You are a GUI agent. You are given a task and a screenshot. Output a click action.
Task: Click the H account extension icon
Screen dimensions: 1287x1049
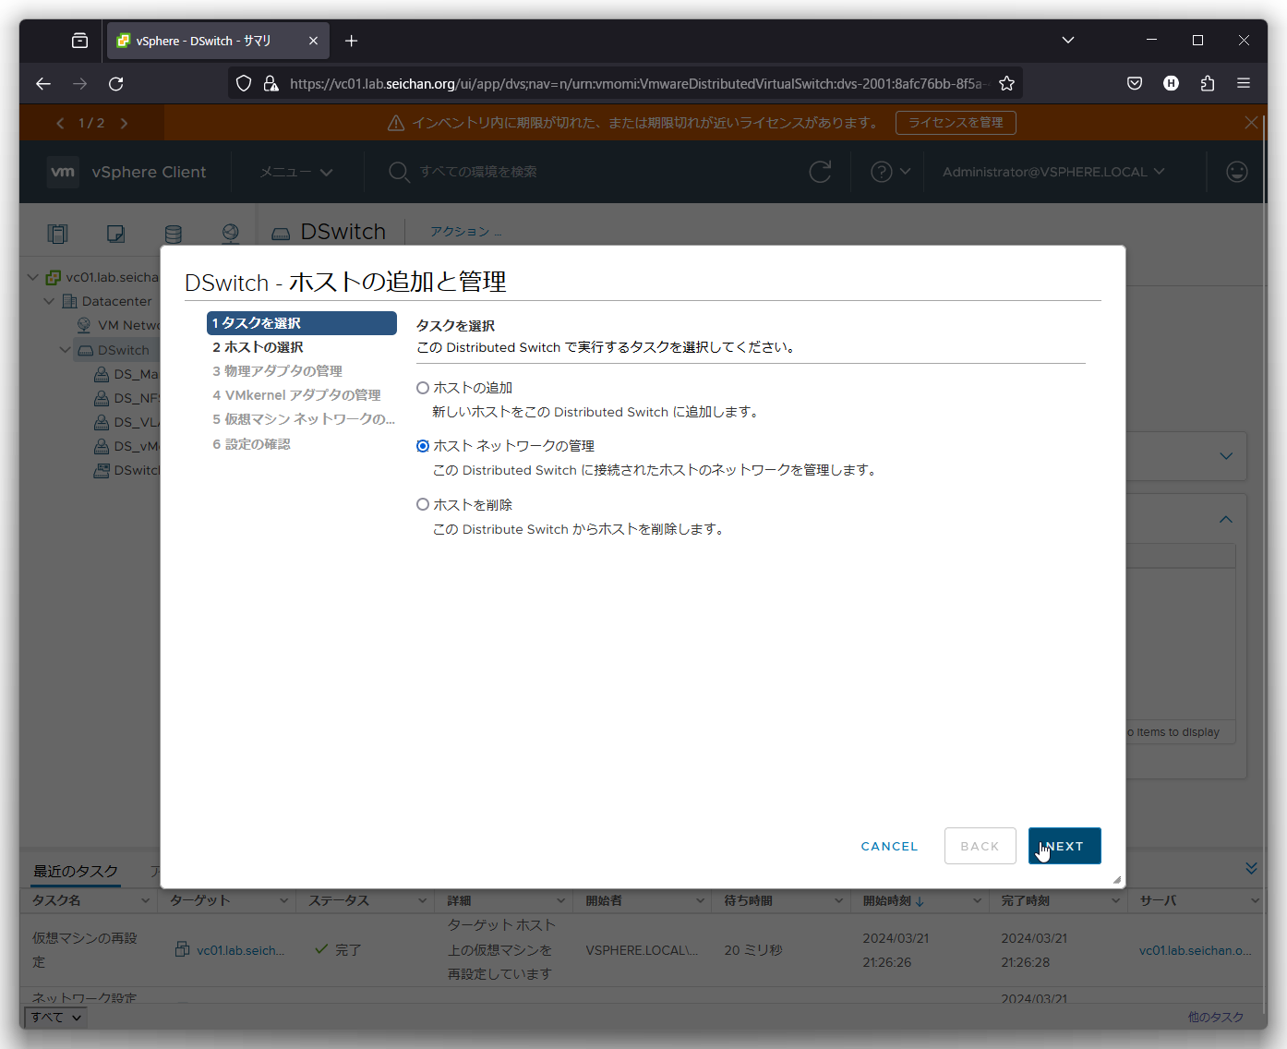(x=1171, y=84)
